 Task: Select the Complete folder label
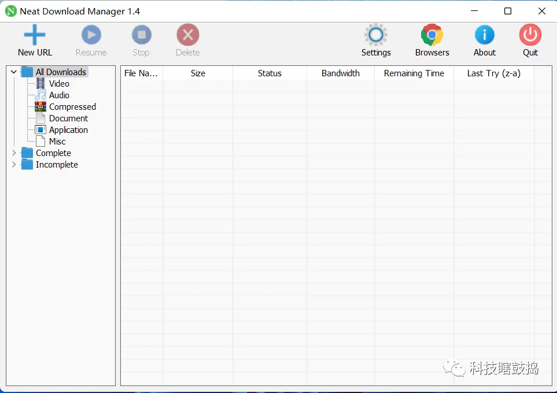[x=53, y=153]
